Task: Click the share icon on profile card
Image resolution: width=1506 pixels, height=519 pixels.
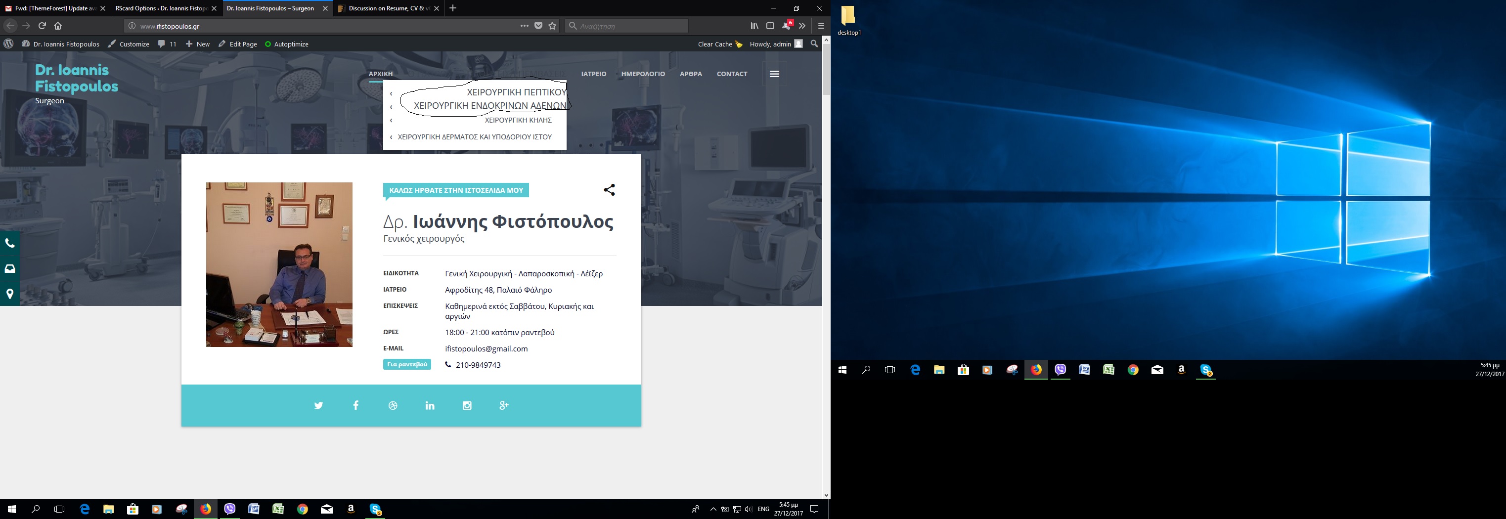Action: tap(609, 190)
